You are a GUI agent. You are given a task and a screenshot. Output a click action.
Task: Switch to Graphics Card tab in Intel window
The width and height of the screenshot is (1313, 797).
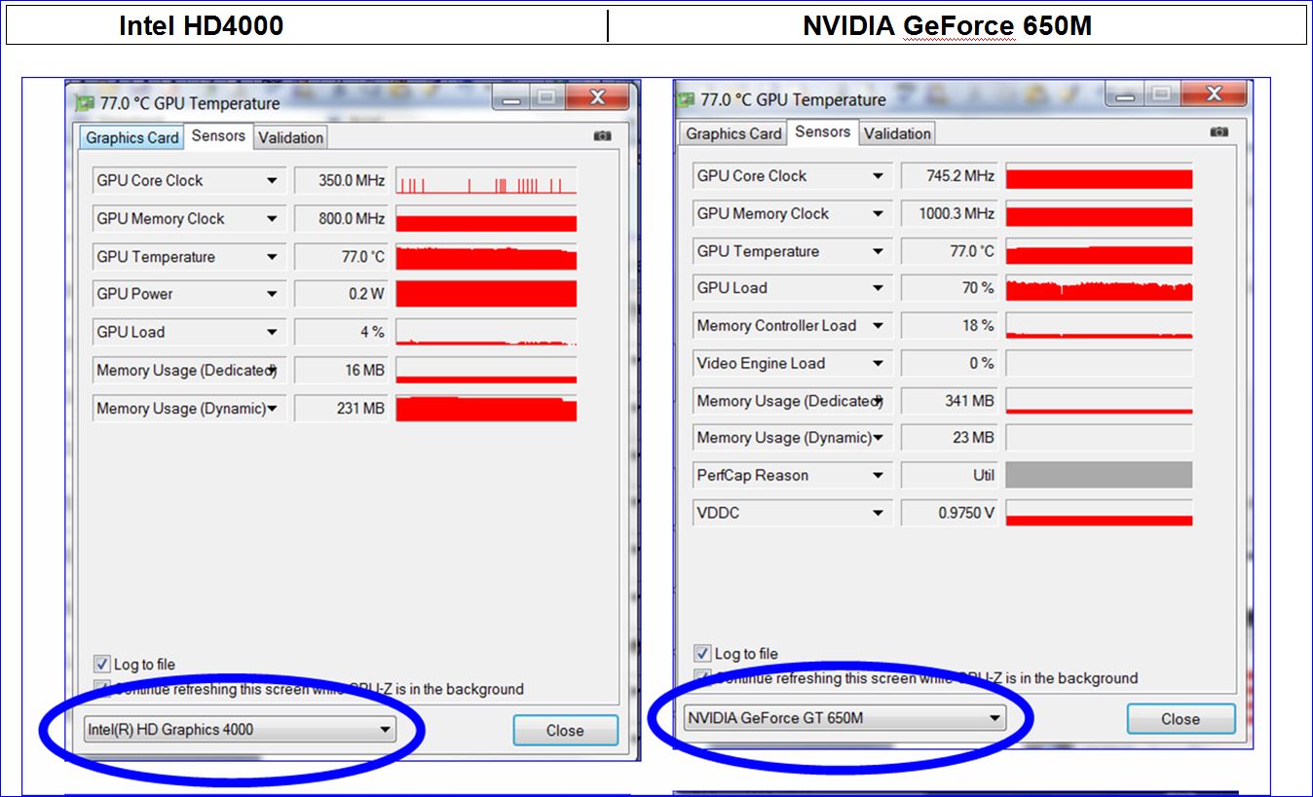tap(131, 137)
